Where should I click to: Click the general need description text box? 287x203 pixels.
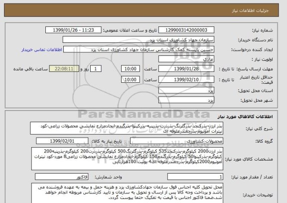point(127,128)
